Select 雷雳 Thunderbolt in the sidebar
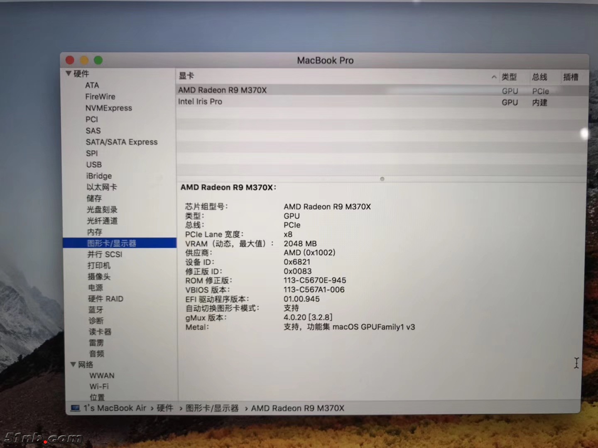 tap(96, 343)
